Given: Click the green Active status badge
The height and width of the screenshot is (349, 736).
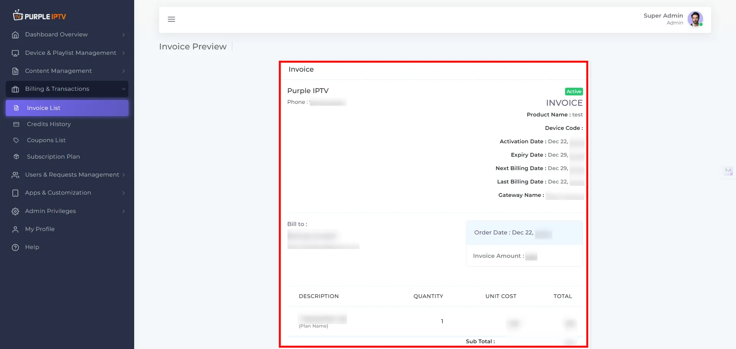Looking at the screenshot, I should (x=574, y=92).
